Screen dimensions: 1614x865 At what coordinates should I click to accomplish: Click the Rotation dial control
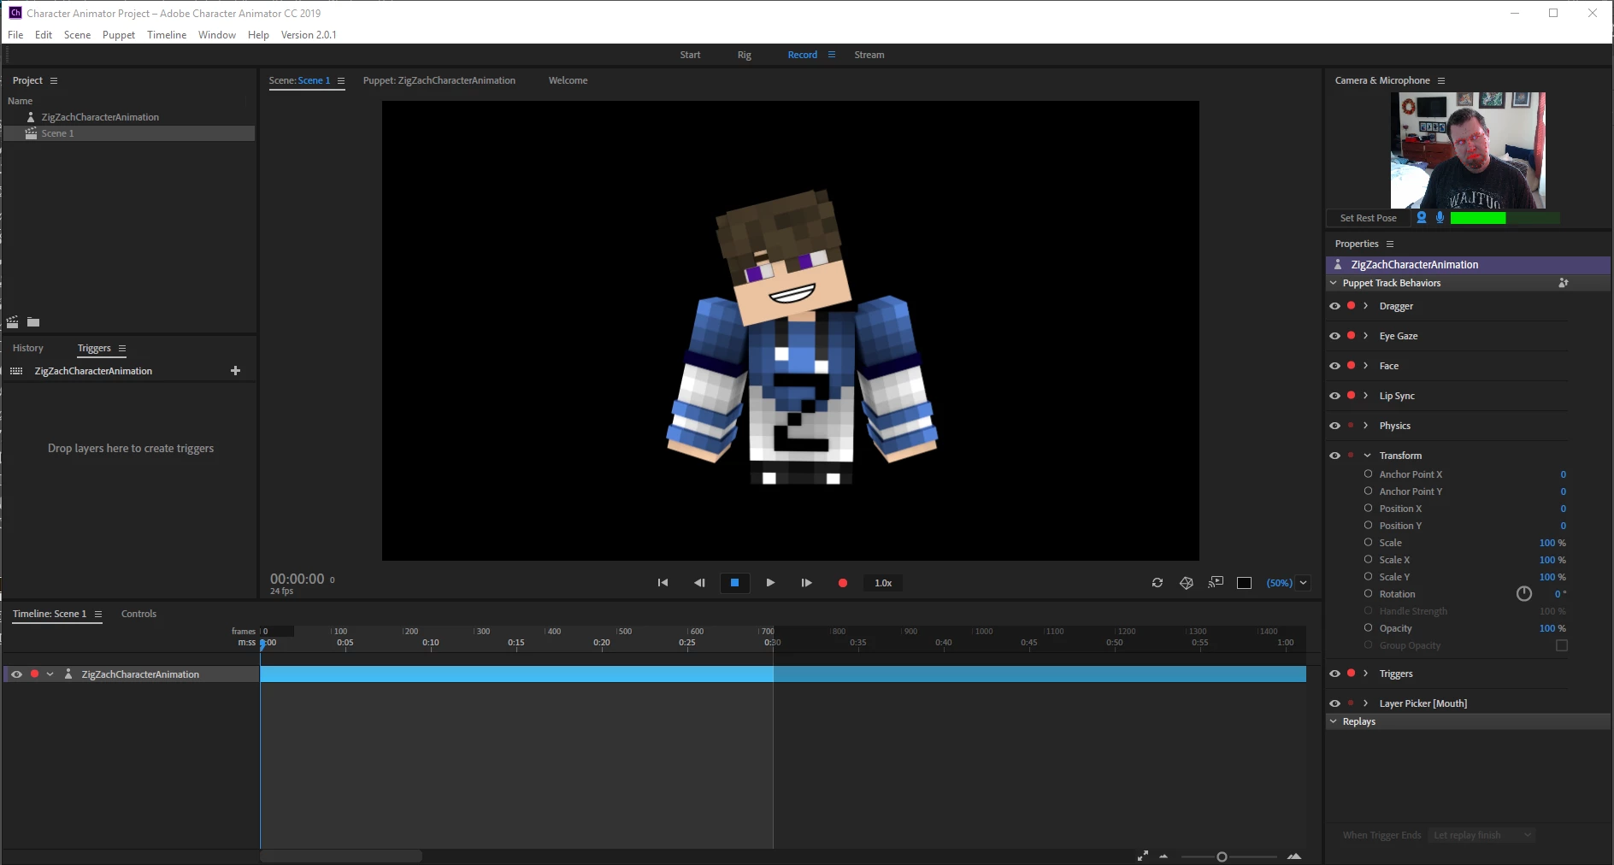1524,594
